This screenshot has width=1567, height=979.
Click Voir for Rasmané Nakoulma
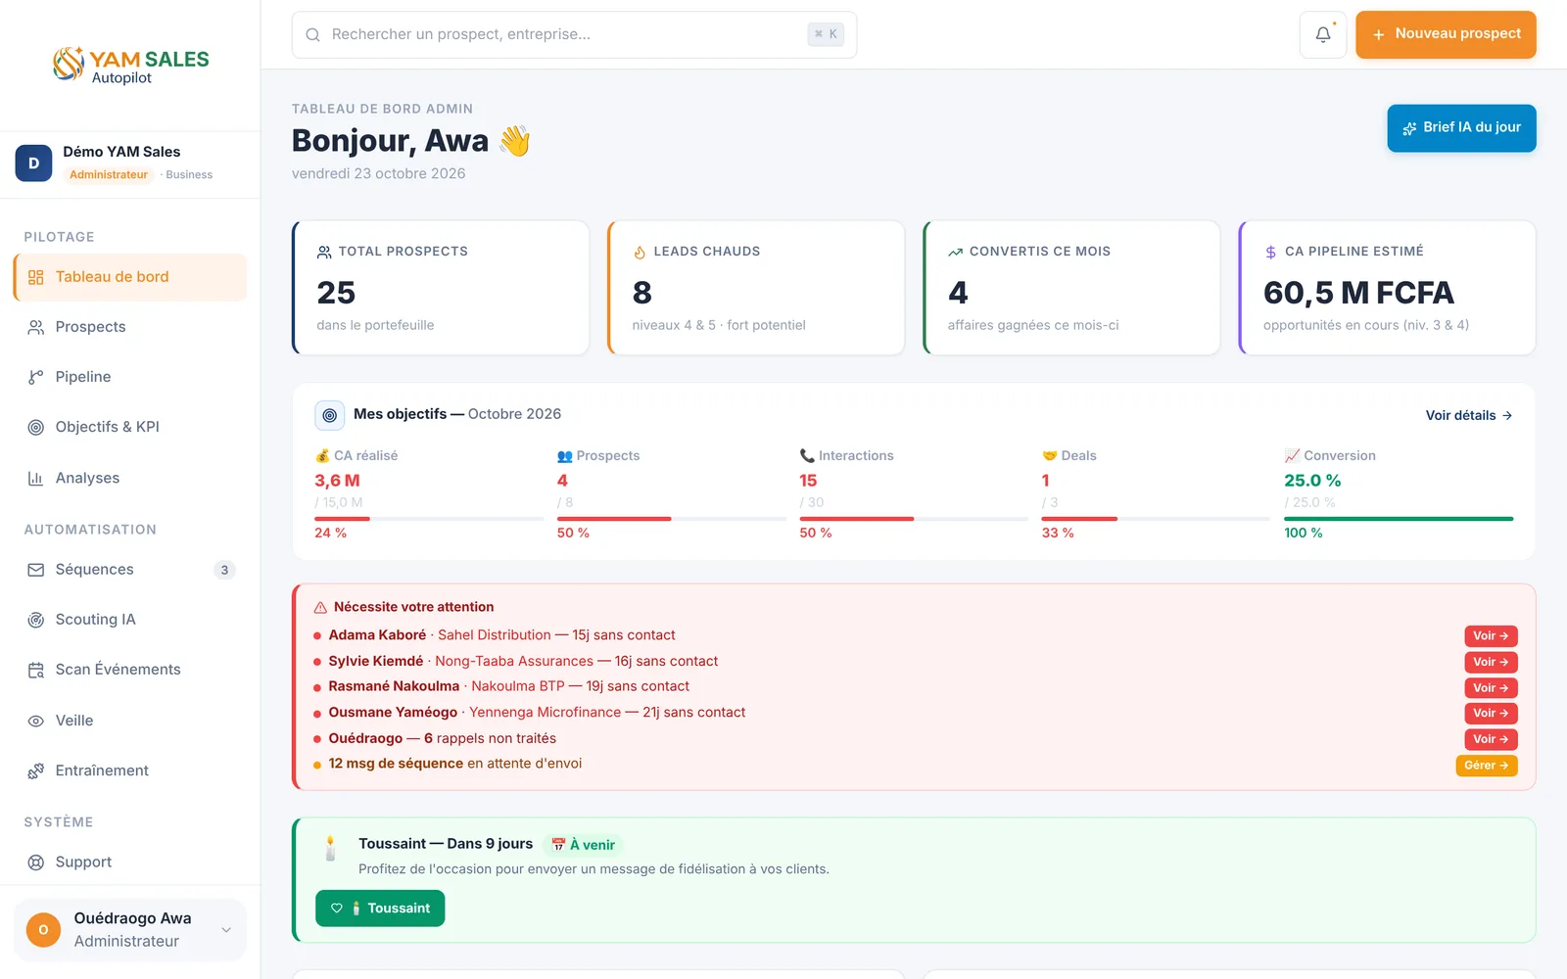(1491, 688)
